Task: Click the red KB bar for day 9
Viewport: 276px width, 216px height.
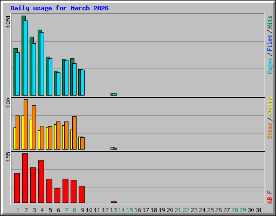Action: click(81, 194)
